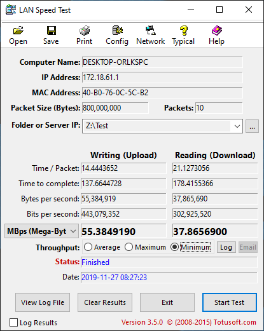Click the Start Test button
This screenshot has height=331, width=264.
[x=230, y=302]
